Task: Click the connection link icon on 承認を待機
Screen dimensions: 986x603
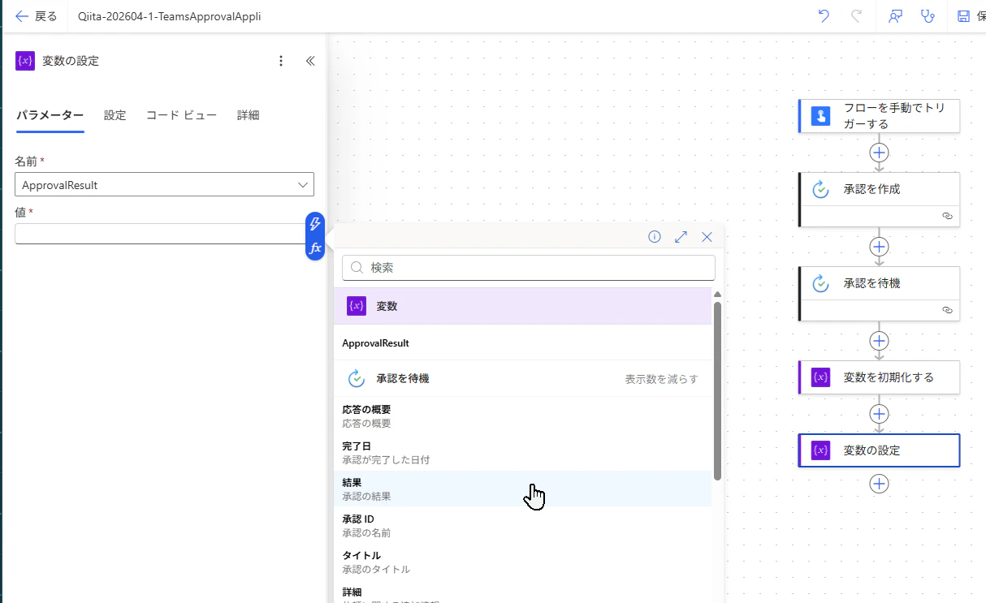Action: click(946, 310)
